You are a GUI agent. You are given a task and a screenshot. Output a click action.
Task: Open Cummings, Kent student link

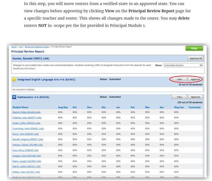(x=27, y=128)
